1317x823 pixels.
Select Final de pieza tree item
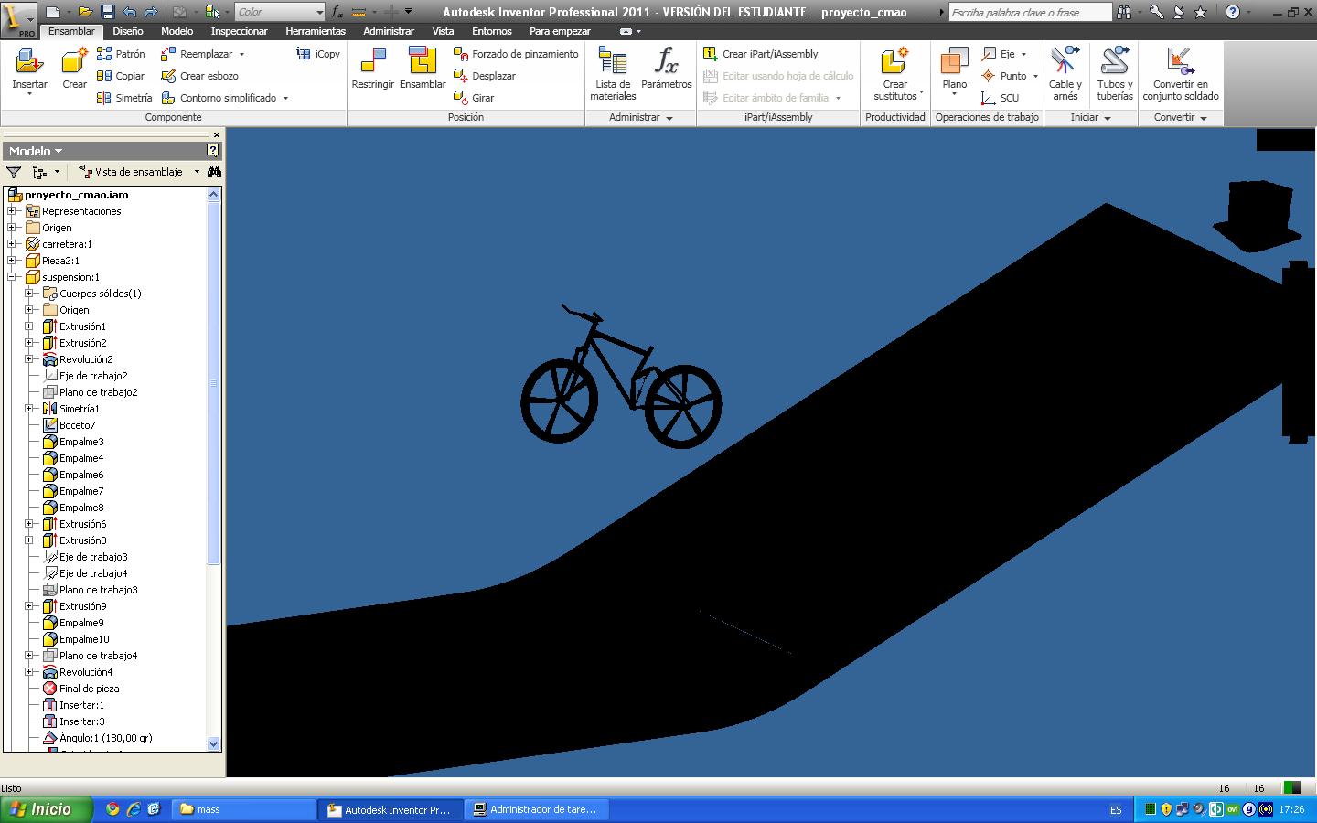89,689
